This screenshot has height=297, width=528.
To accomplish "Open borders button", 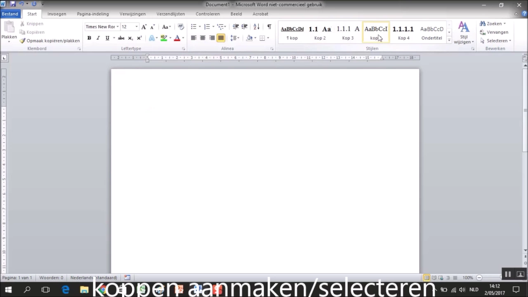I will [262, 38].
